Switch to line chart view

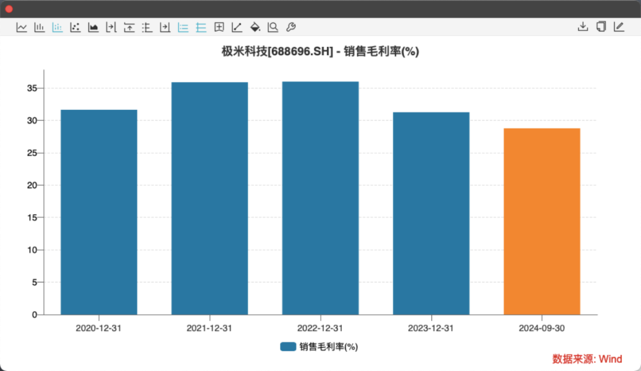22,27
